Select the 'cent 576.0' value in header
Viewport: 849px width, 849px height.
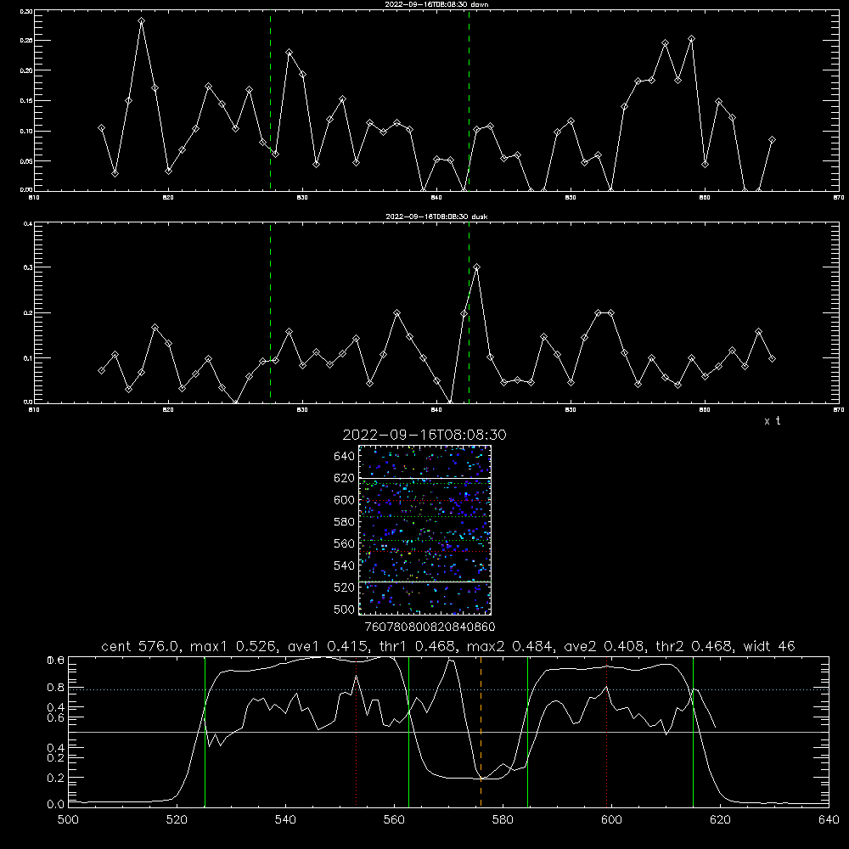[140, 646]
